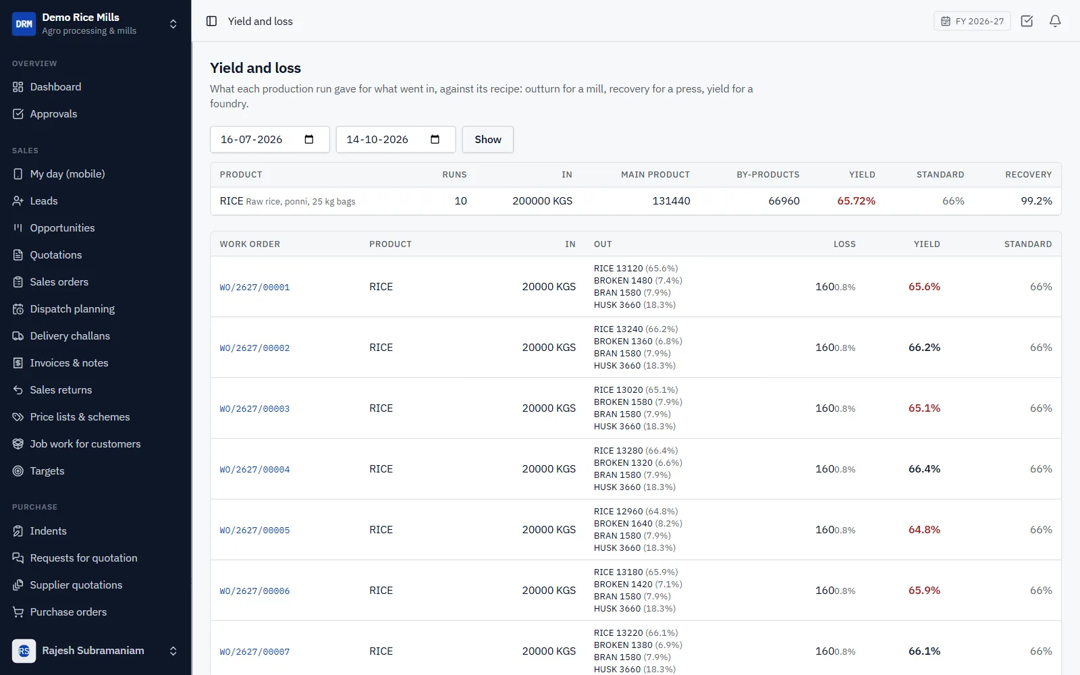The height and width of the screenshot is (675, 1080).
Task: Click the Opportunities icon
Action: click(x=18, y=228)
